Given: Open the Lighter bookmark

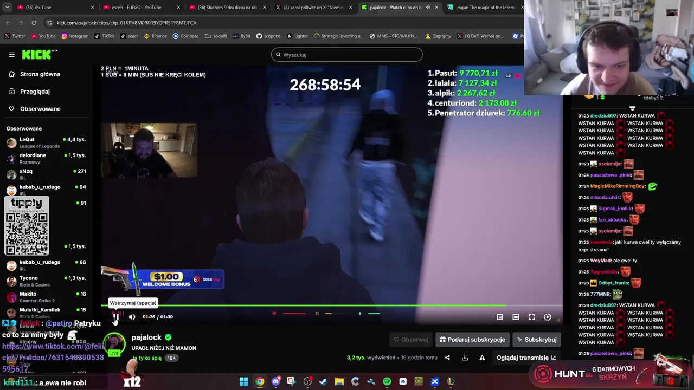Looking at the screenshot, I should [297, 36].
